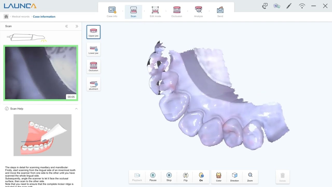The image size is (332, 187).
Task: Expand the Scan panel with right chevrons
Action: point(77,26)
